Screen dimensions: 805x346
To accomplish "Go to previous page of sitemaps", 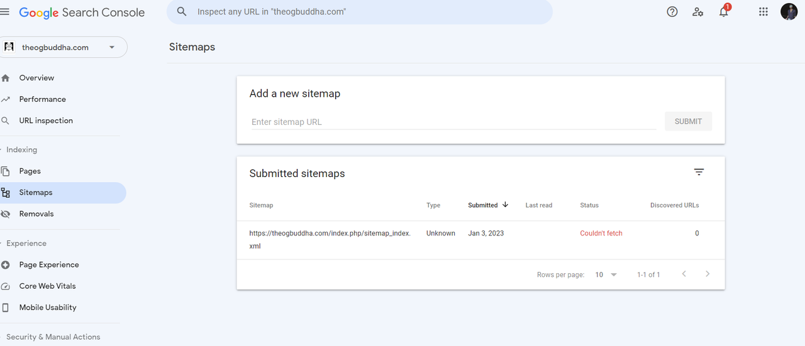I will (x=684, y=274).
